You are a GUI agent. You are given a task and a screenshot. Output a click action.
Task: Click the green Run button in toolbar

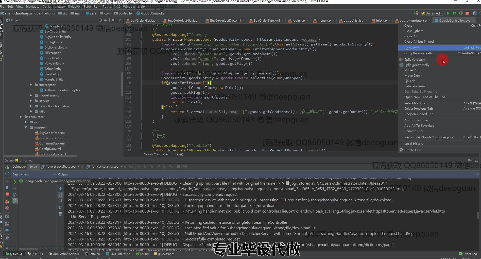448,13
